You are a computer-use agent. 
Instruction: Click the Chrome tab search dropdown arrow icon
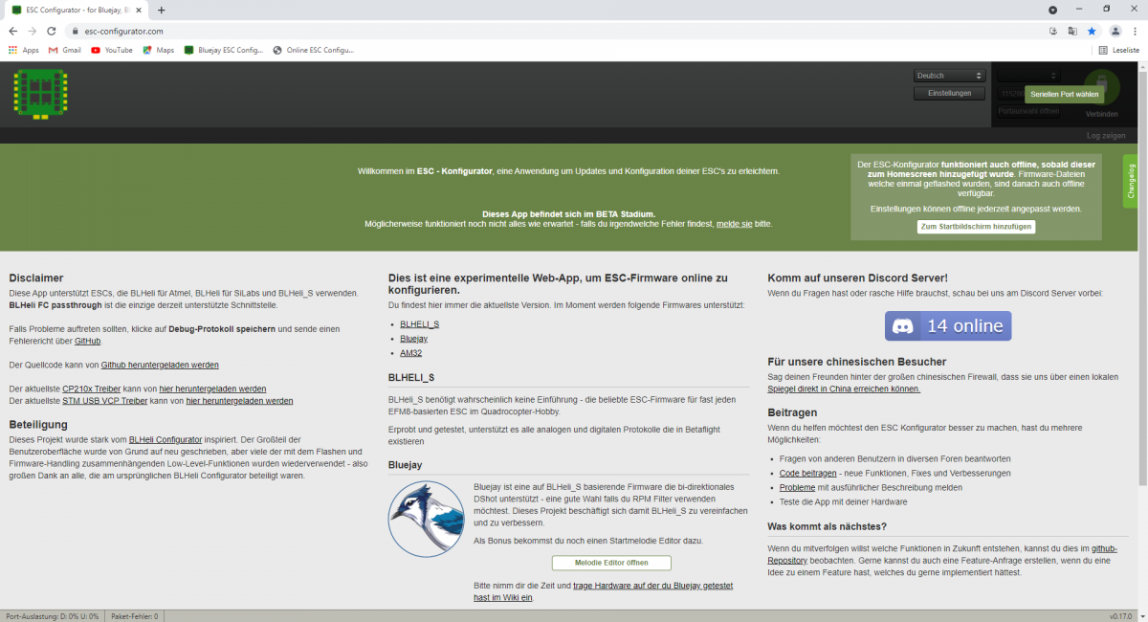[x=1053, y=10]
